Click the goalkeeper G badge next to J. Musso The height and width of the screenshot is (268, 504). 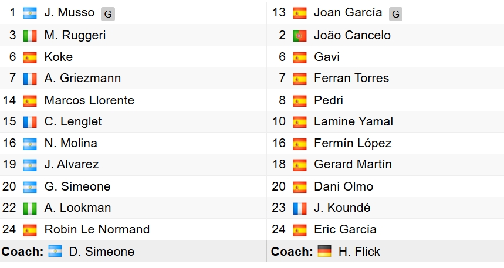pyautogui.click(x=107, y=13)
